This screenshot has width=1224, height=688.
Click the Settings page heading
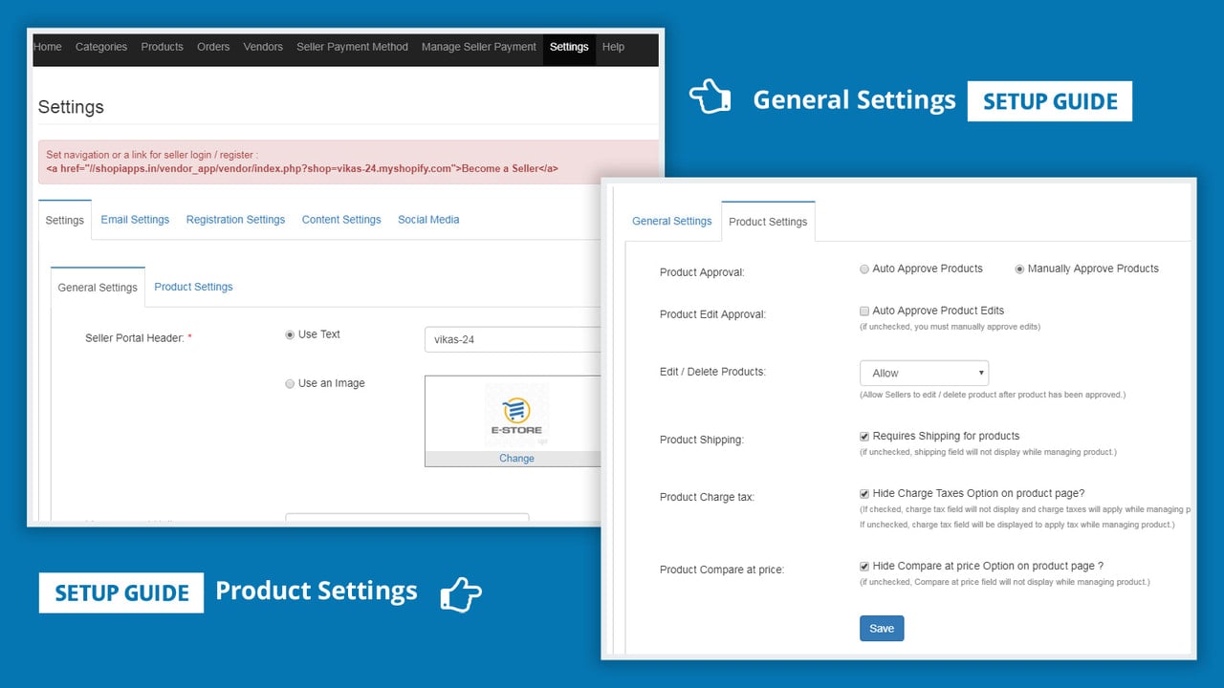tap(71, 107)
